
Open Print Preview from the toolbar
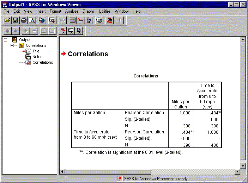pos(32,20)
